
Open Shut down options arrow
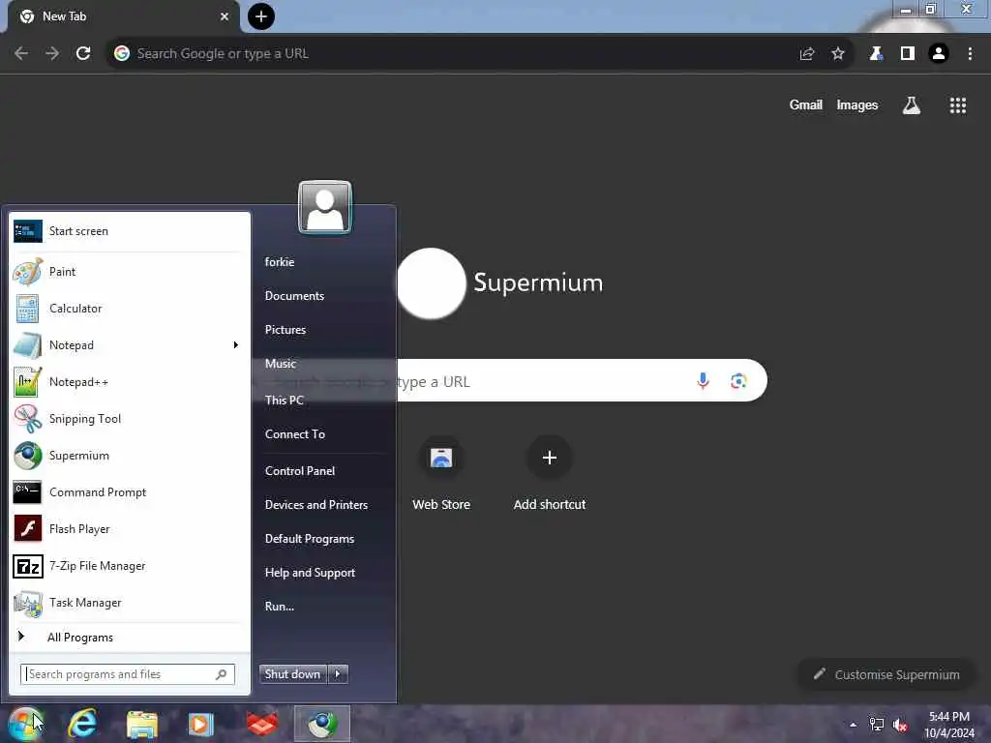tap(338, 674)
